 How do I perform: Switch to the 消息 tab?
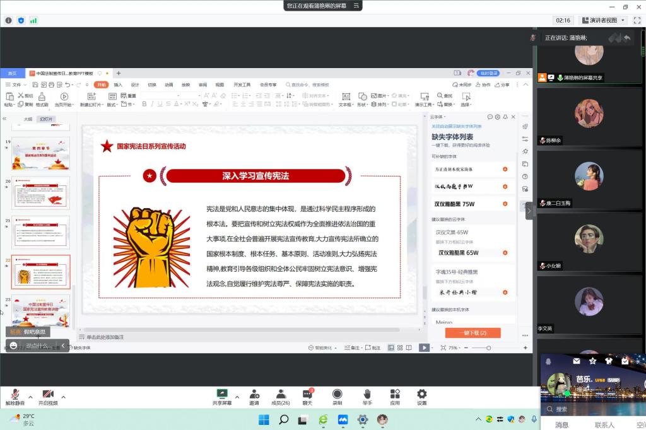click(561, 425)
